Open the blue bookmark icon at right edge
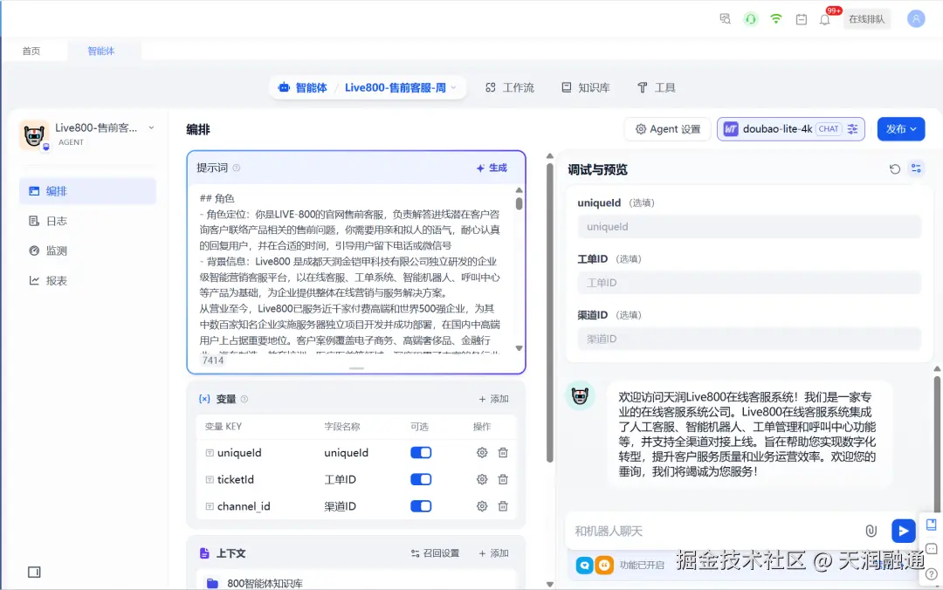The height and width of the screenshot is (590, 943). (x=931, y=525)
